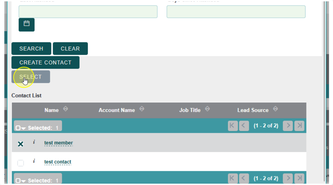Open bottom Selected bulk-selection dropdown

(x=20, y=181)
